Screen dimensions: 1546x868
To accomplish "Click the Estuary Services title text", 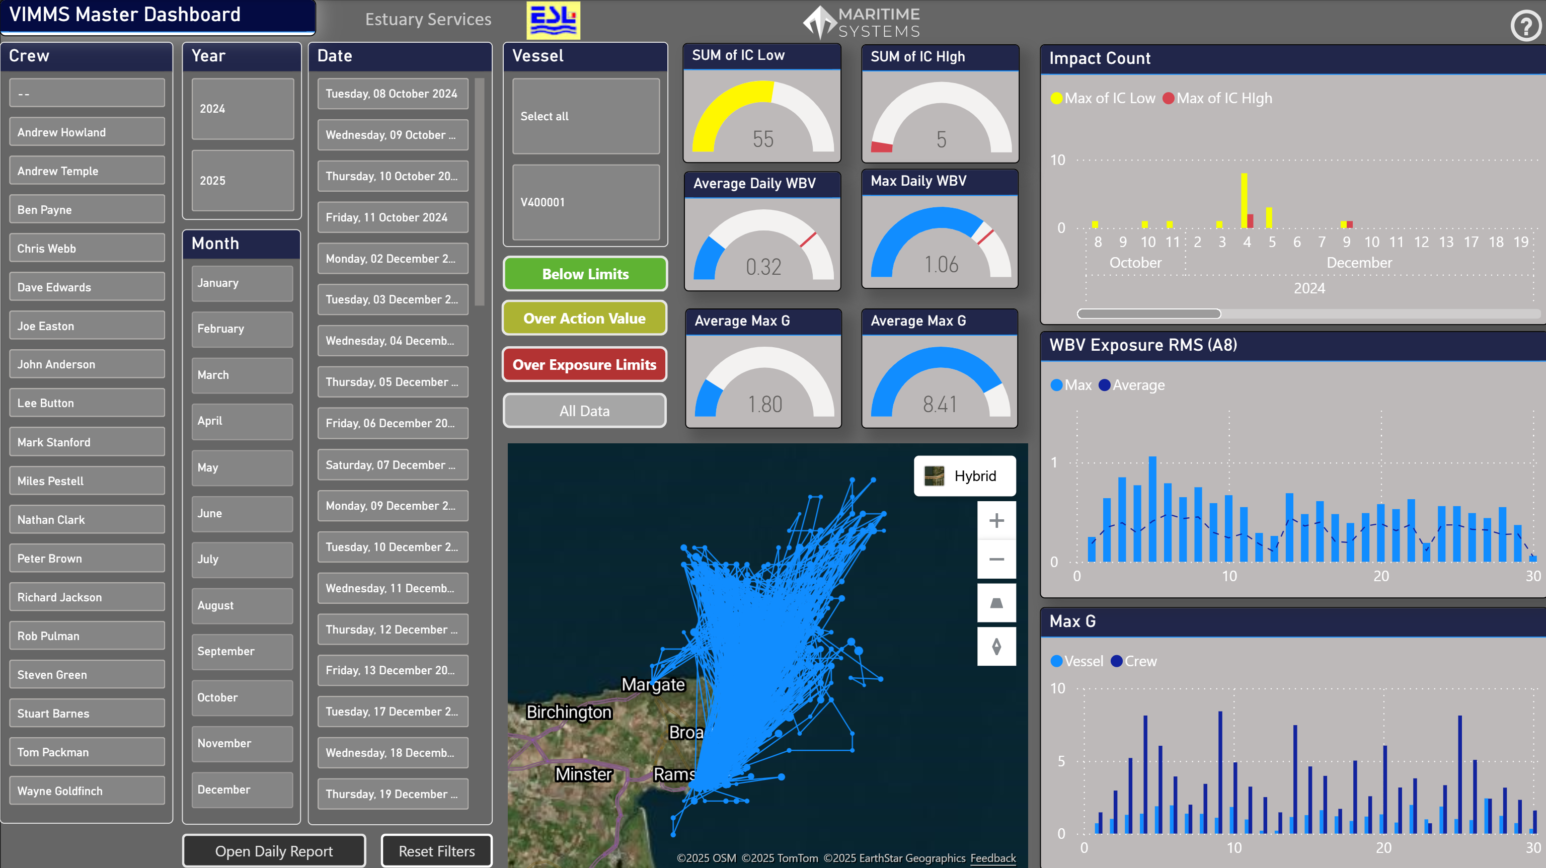I will [x=428, y=19].
